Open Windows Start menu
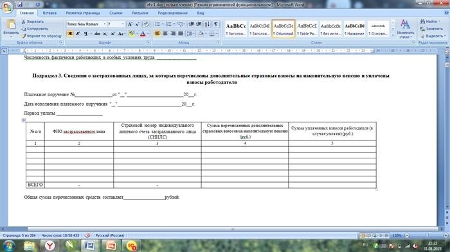This screenshot has width=450, height=252. (8, 246)
